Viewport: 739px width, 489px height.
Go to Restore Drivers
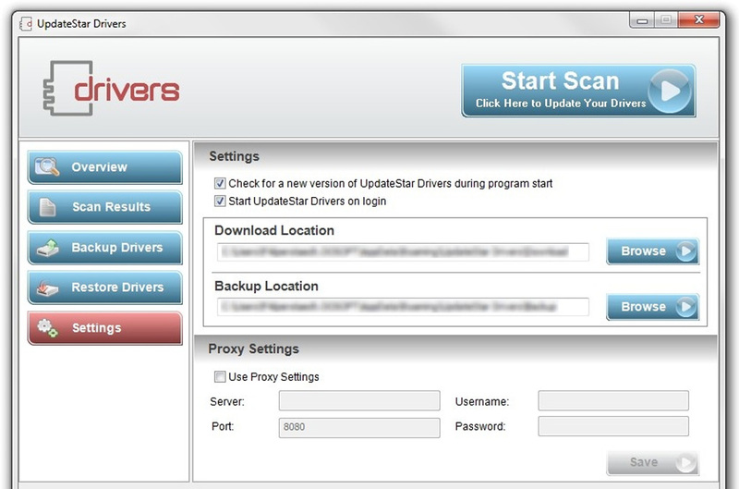pos(104,287)
